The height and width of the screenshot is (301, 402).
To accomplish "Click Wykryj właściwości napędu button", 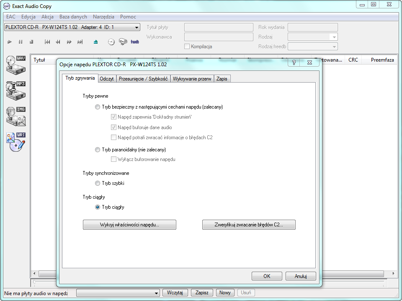I will (x=129, y=225).
